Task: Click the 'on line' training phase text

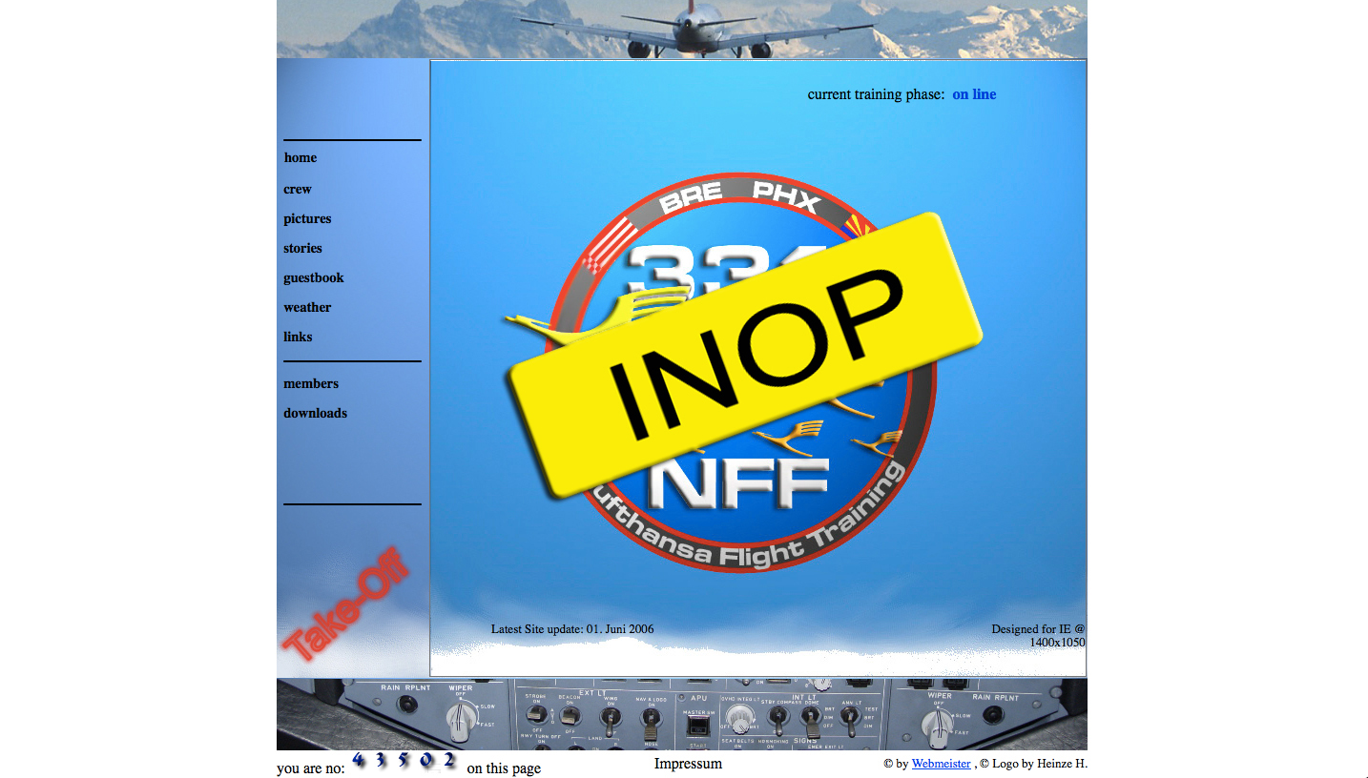Action: 974,94
